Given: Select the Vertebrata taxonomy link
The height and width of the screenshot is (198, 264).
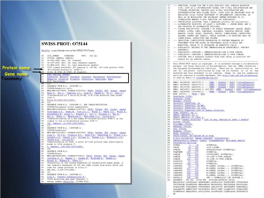Looking at the screenshot, I should click(99, 77).
